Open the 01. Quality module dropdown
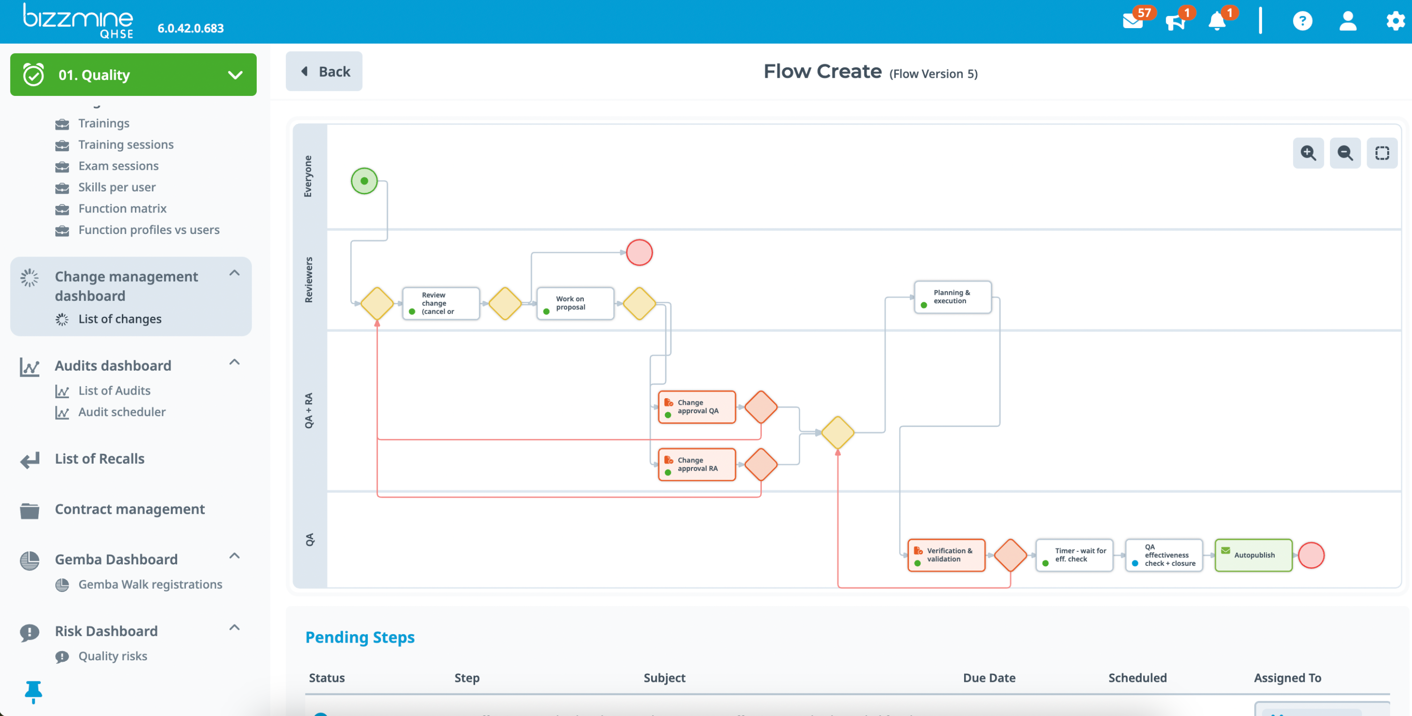 [x=133, y=74]
